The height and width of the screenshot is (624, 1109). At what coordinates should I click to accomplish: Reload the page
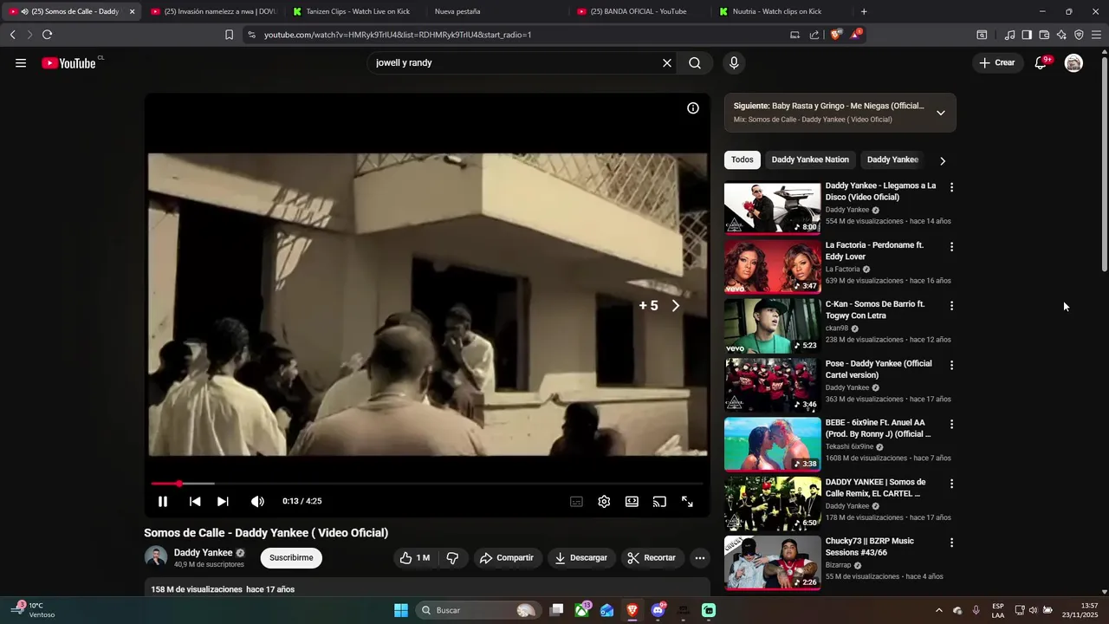click(47, 35)
